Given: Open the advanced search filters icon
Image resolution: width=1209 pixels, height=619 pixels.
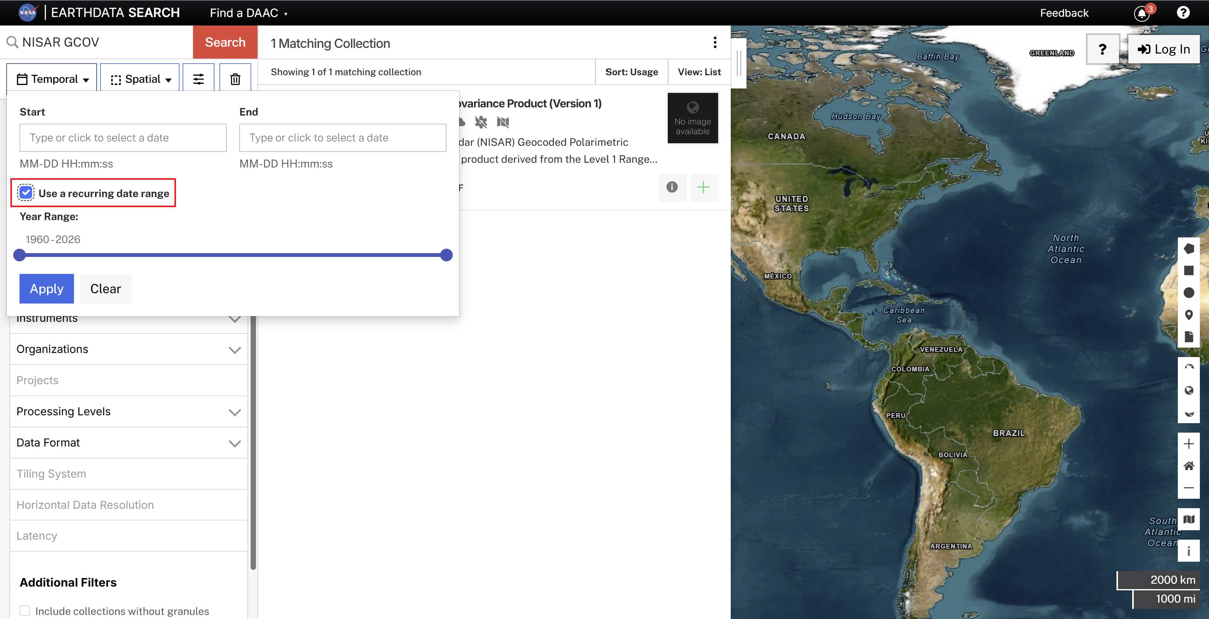Looking at the screenshot, I should [x=198, y=78].
